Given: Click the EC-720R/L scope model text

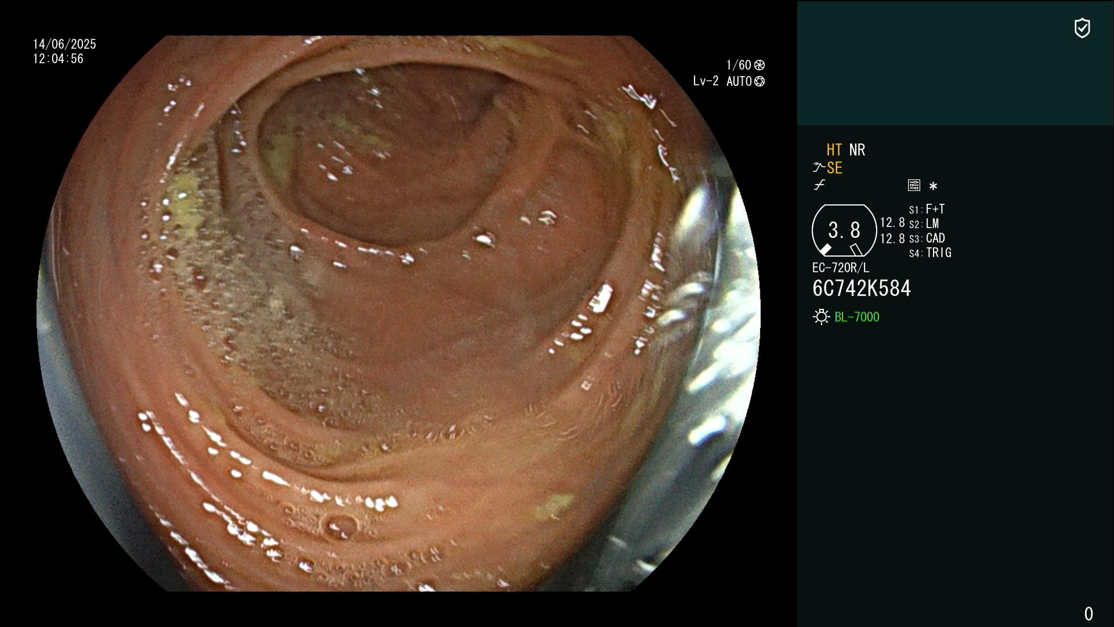Looking at the screenshot, I should [x=841, y=268].
